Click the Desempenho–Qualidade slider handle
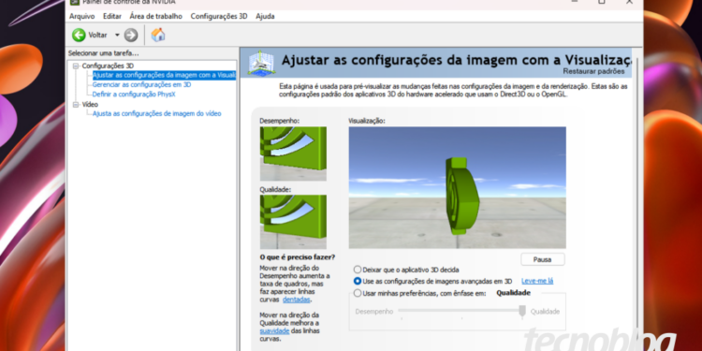This screenshot has height=351, width=702. 522,312
